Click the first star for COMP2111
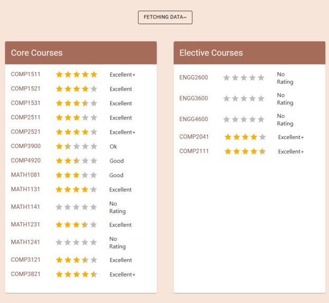This screenshot has width=329, height=303. click(x=228, y=151)
